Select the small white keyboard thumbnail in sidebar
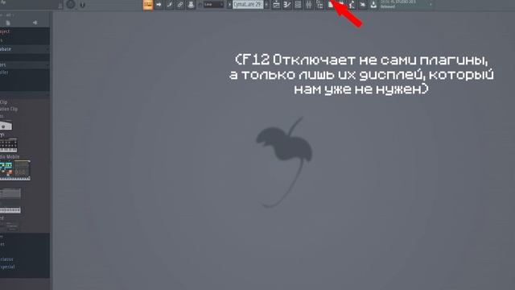Image resolution: width=515 pixels, height=290 pixels. click(x=10, y=210)
